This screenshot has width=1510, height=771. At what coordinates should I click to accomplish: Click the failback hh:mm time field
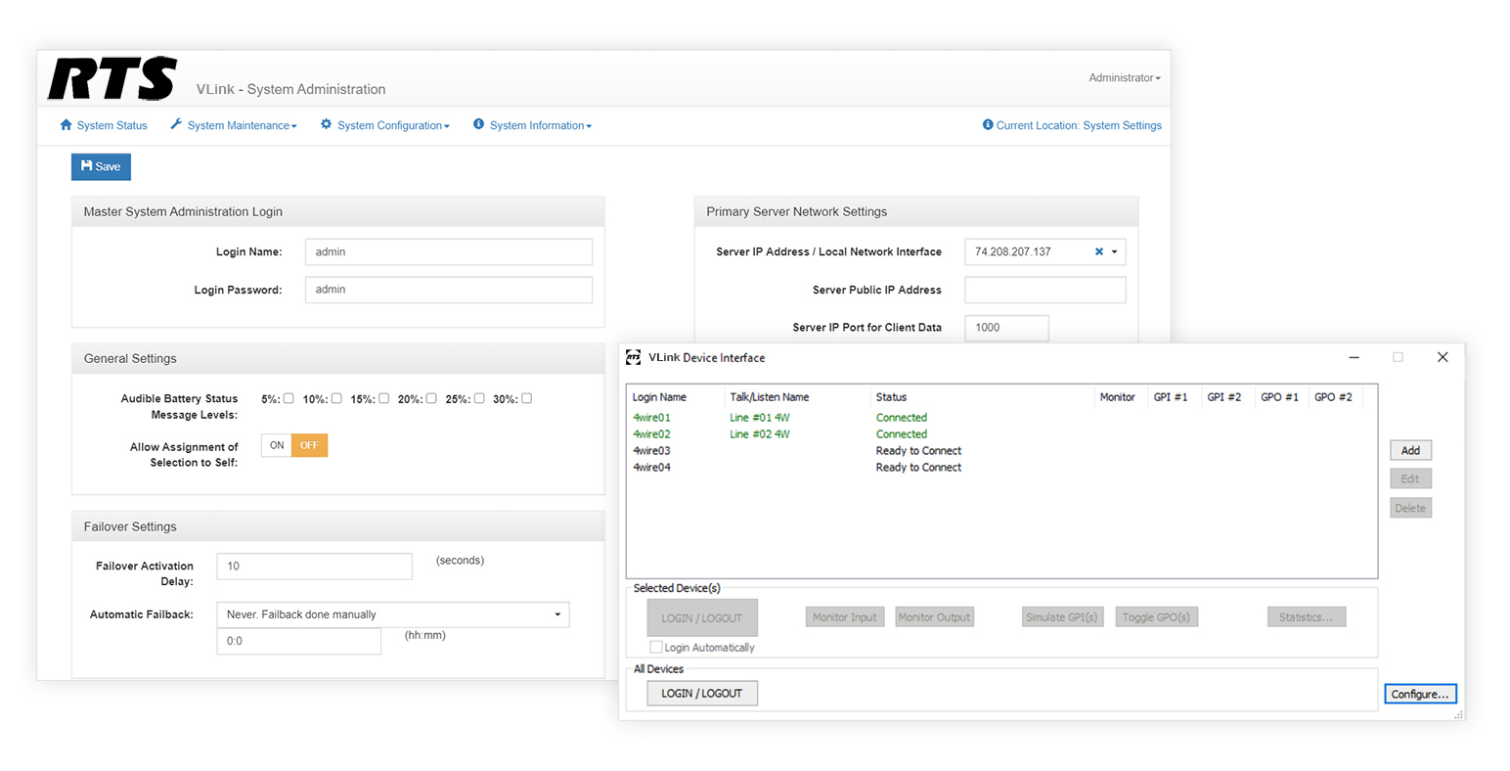pyautogui.click(x=299, y=642)
